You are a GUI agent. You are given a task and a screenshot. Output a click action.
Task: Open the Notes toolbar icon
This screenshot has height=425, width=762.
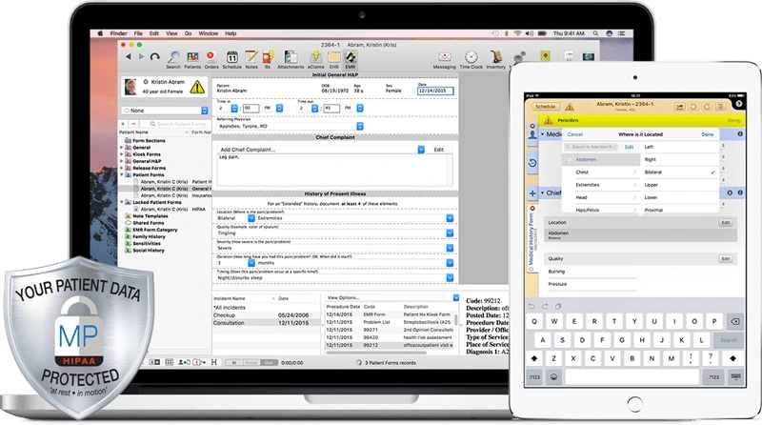(251, 58)
